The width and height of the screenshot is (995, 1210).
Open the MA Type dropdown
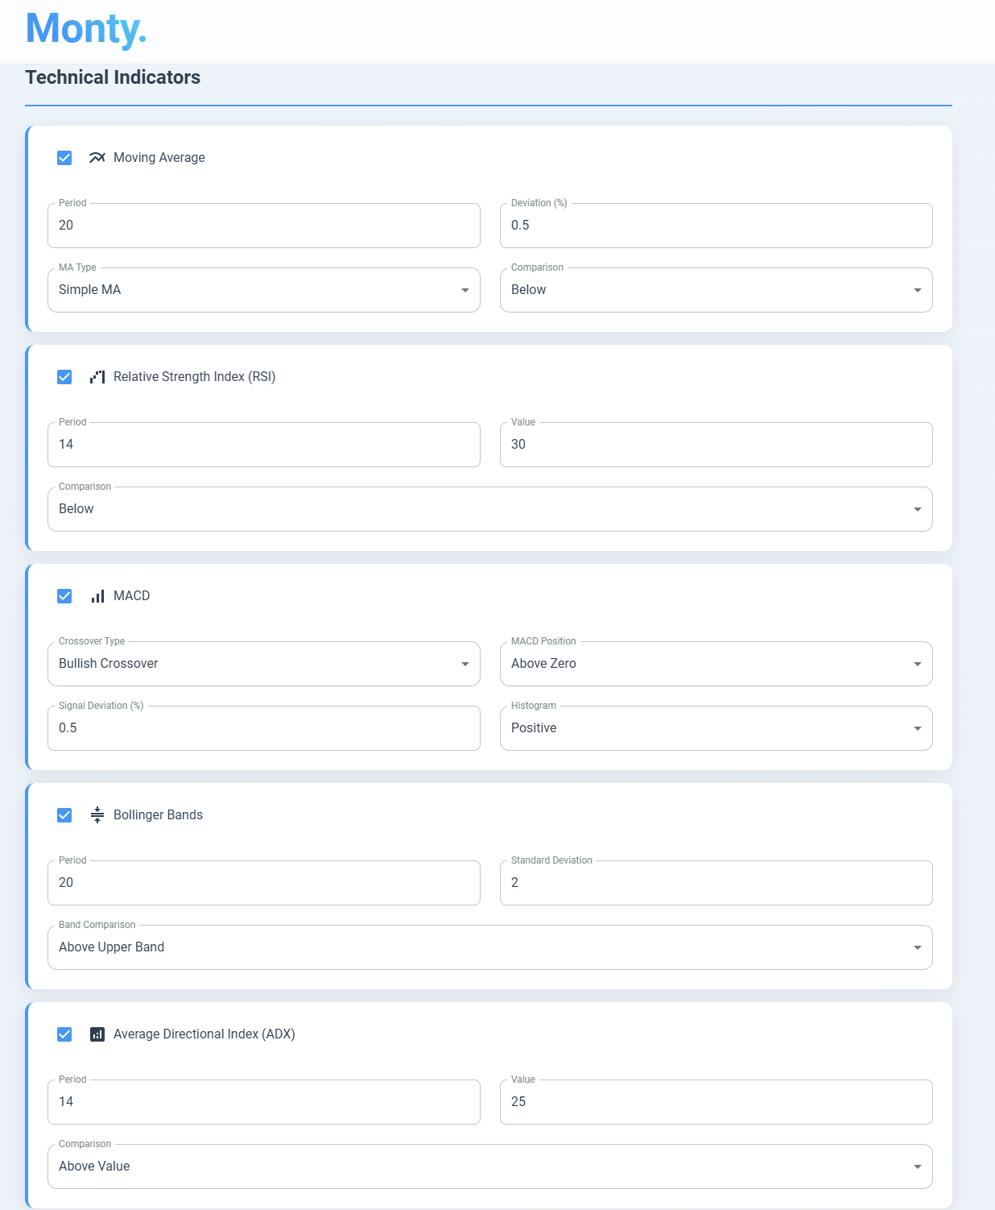(x=264, y=290)
